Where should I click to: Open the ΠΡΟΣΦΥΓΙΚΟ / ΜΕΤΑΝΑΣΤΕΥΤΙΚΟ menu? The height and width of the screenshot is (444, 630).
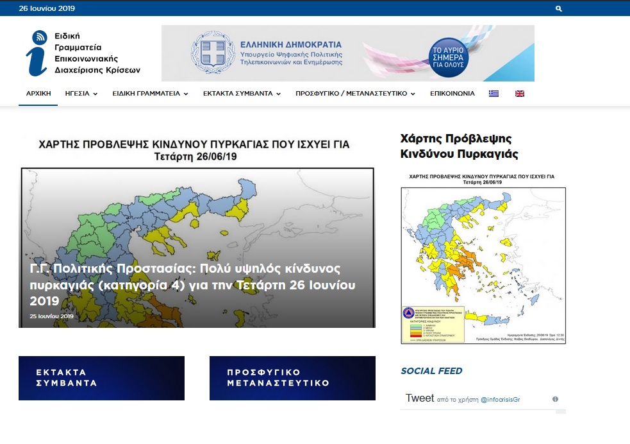point(355,93)
